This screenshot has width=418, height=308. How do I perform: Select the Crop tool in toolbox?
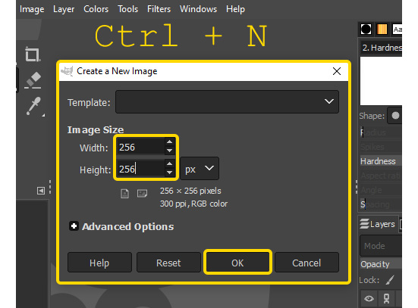33,54
